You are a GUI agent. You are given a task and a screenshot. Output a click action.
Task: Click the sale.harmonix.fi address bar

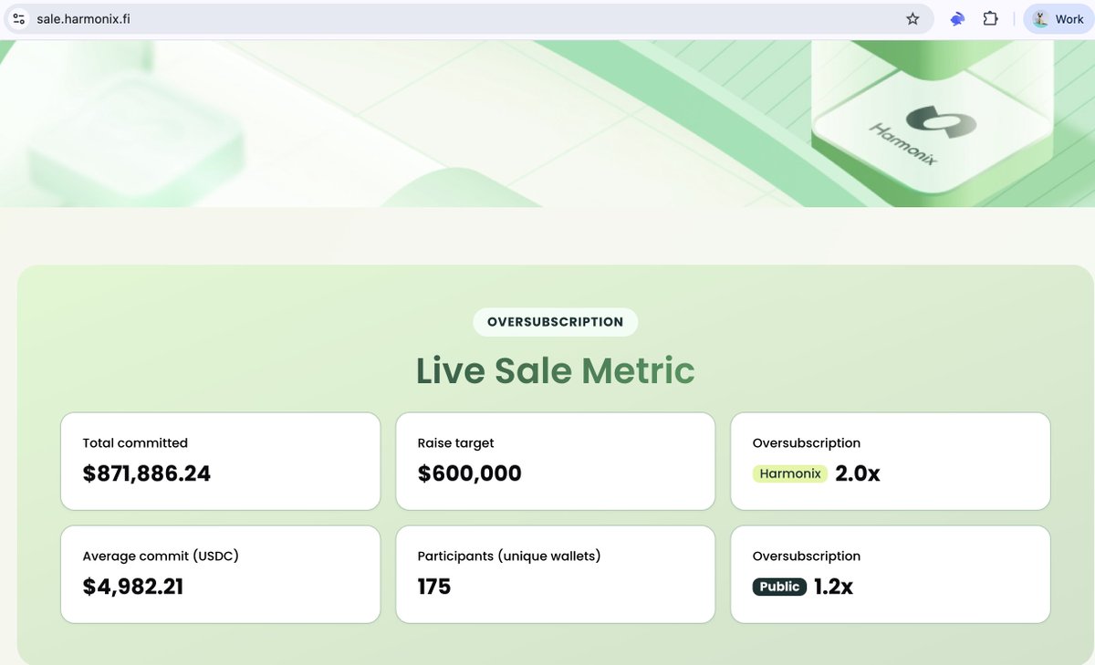[470, 18]
